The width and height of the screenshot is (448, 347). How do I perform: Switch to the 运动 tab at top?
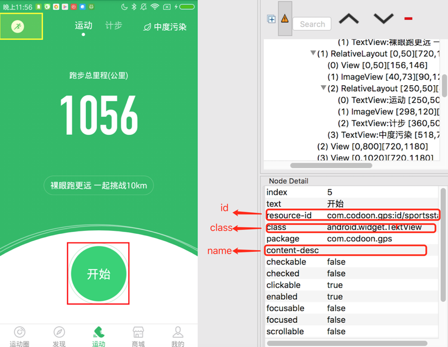tap(83, 26)
